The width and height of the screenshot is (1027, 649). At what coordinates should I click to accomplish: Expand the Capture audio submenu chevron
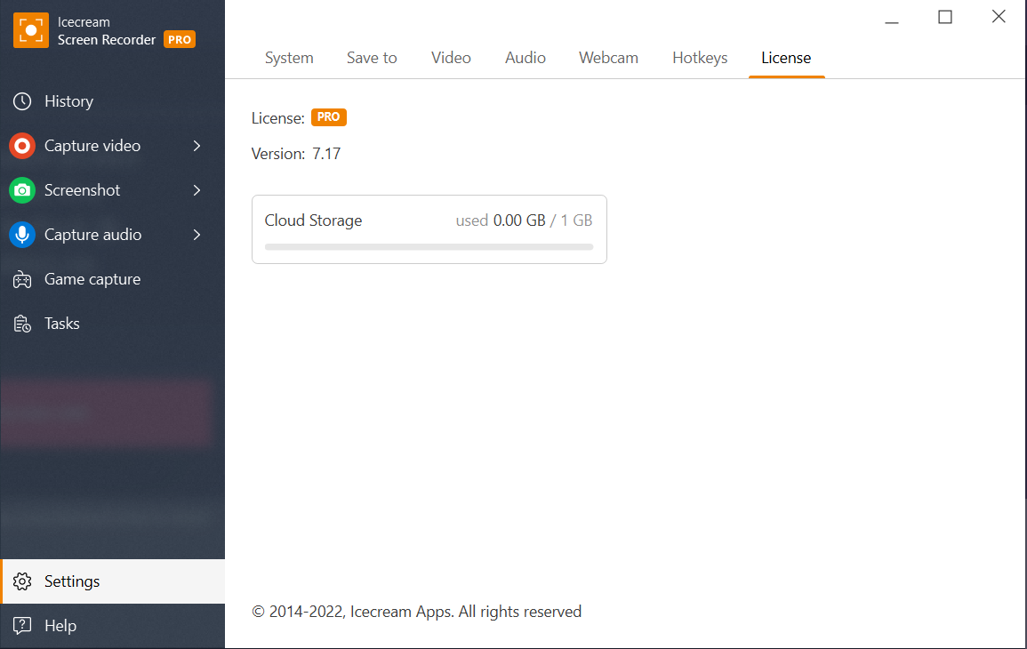[x=197, y=235]
